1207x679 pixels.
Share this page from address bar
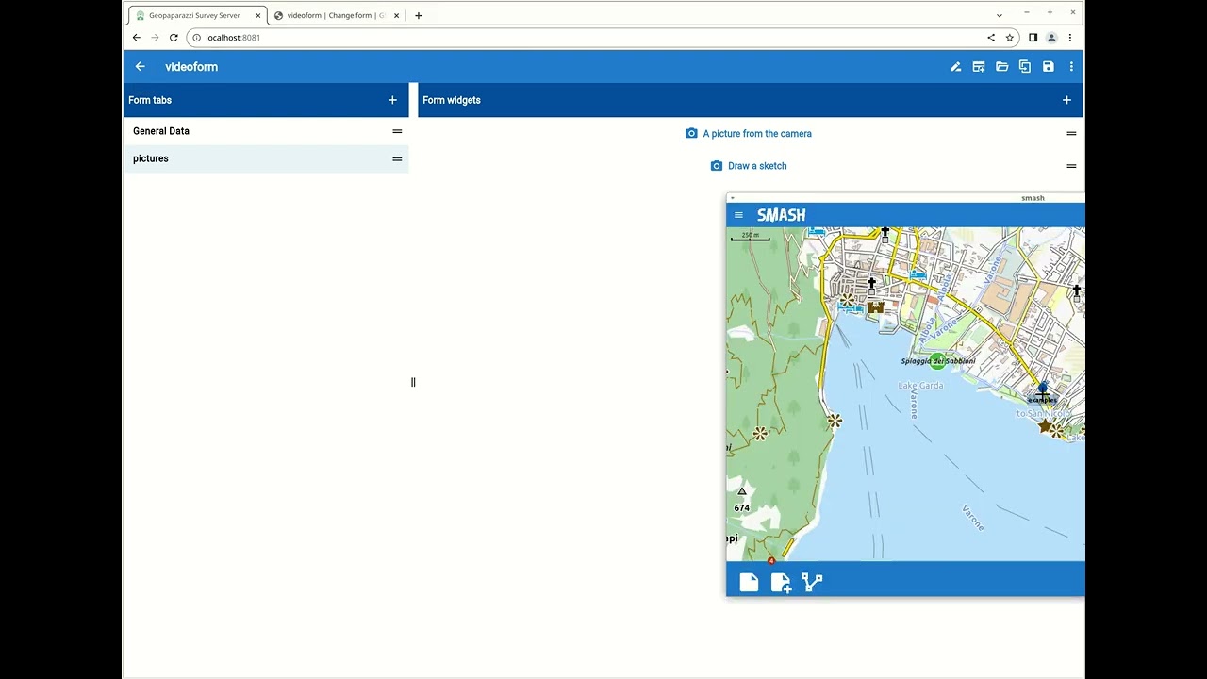coord(991,38)
